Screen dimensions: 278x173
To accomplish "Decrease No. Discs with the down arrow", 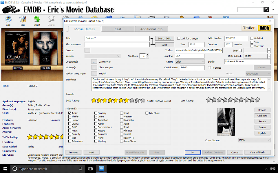I will tap(147, 57).
